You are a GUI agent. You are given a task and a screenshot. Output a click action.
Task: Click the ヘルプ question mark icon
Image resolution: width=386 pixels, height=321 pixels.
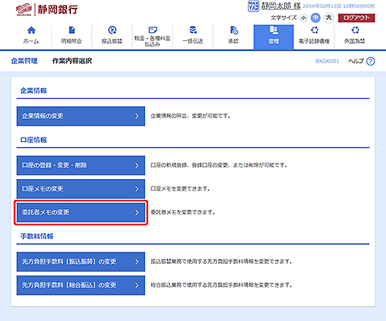371,61
